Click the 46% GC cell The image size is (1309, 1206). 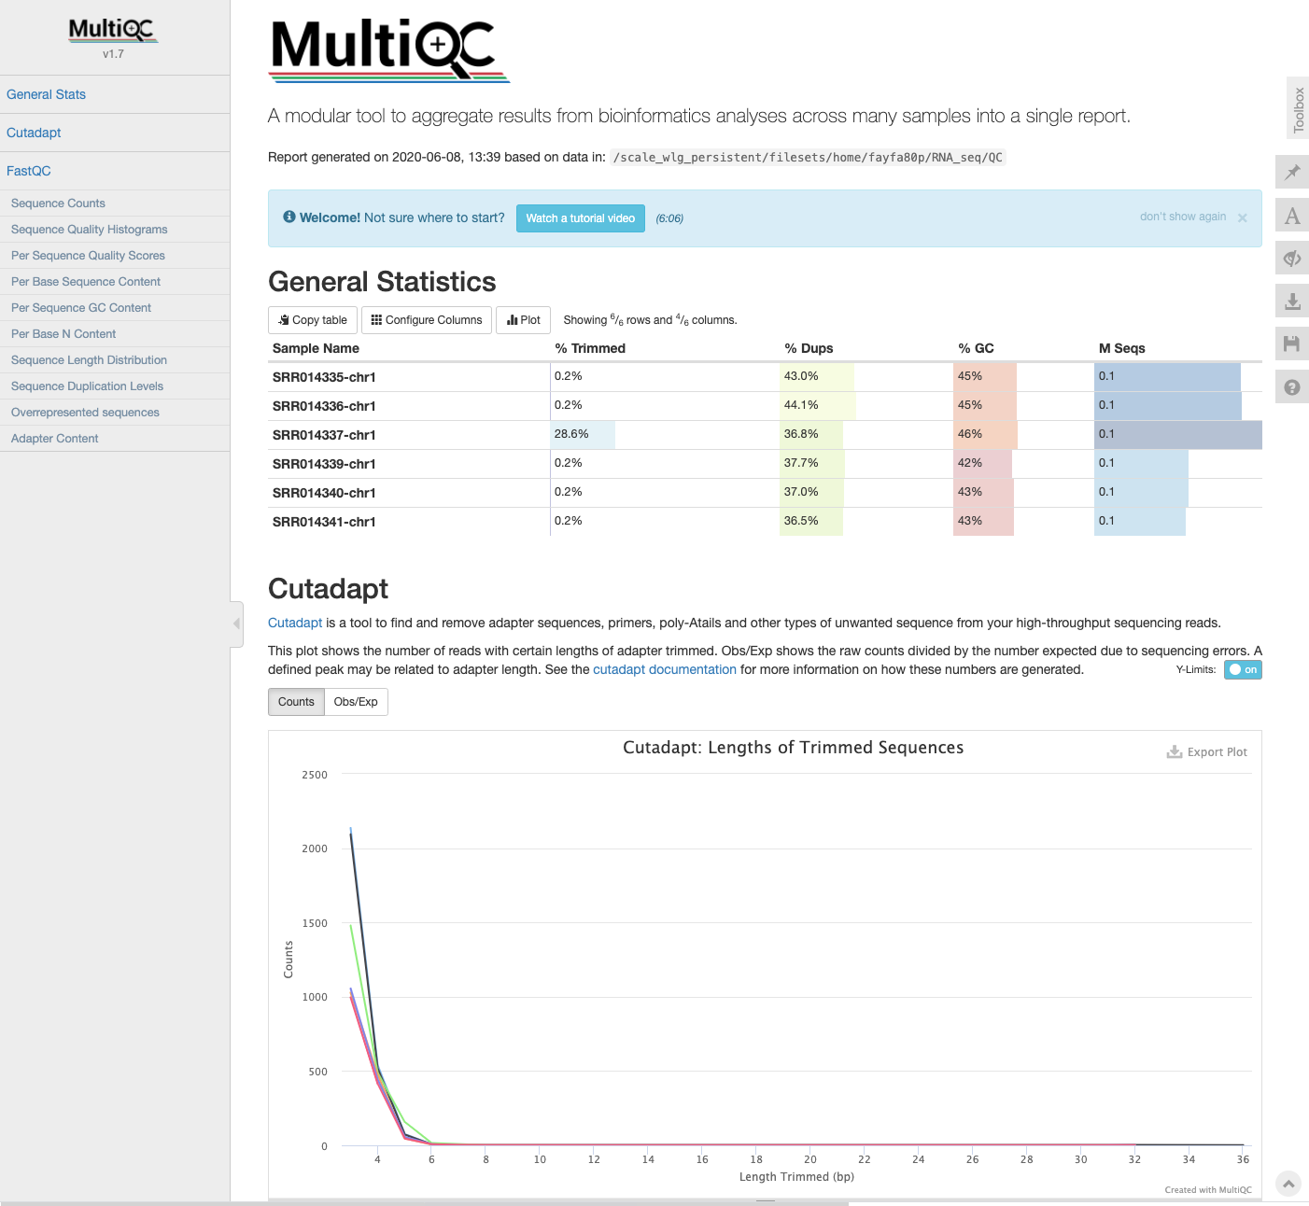pos(1023,435)
